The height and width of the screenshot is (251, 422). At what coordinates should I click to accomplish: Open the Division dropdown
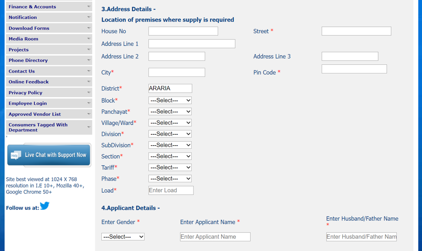(170, 133)
